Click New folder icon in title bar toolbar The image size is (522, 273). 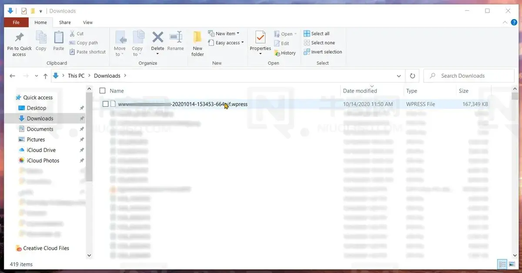pos(33,11)
